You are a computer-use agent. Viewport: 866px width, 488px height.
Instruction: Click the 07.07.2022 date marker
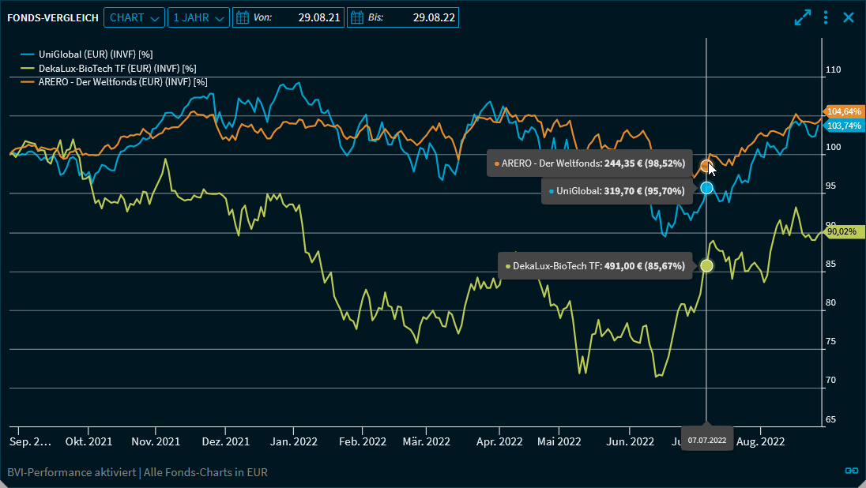(x=706, y=439)
